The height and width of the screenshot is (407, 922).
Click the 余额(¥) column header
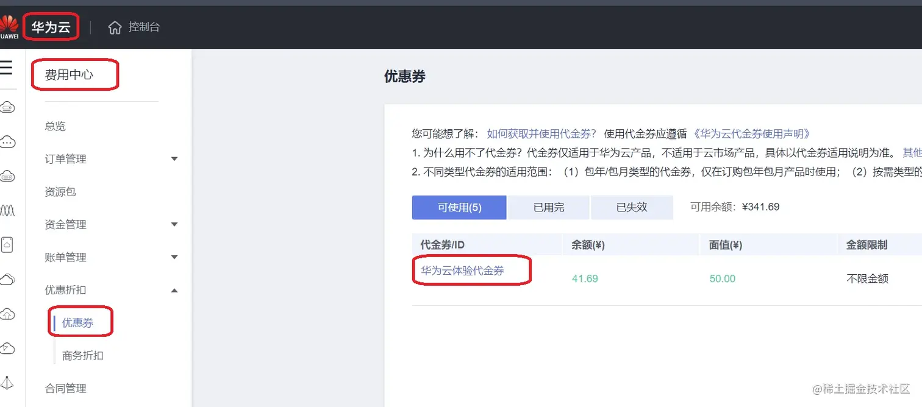tap(588, 245)
